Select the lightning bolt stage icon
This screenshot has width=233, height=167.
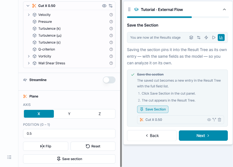206,37
